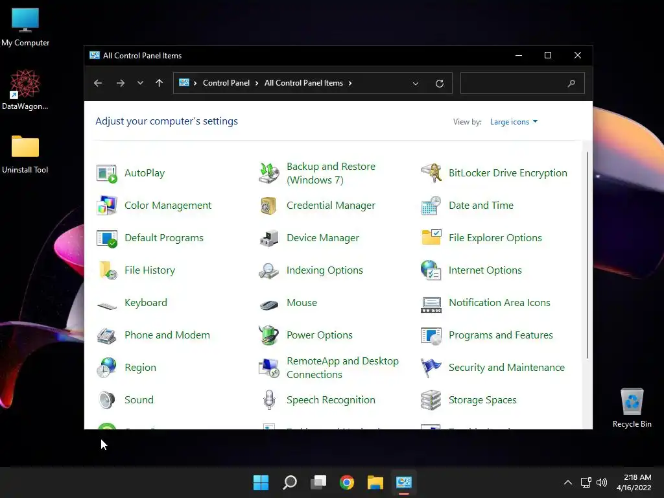This screenshot has width=664, height=498.
Task: Select the DataWagon desktop shortcut
Action: (x=25, y=89)
